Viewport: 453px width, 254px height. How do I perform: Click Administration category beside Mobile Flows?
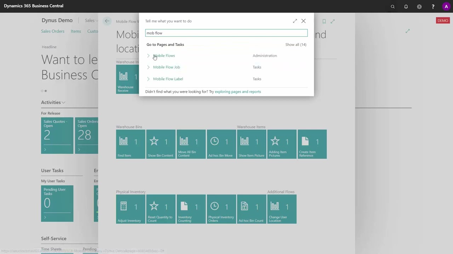click(x=265, y=56)
